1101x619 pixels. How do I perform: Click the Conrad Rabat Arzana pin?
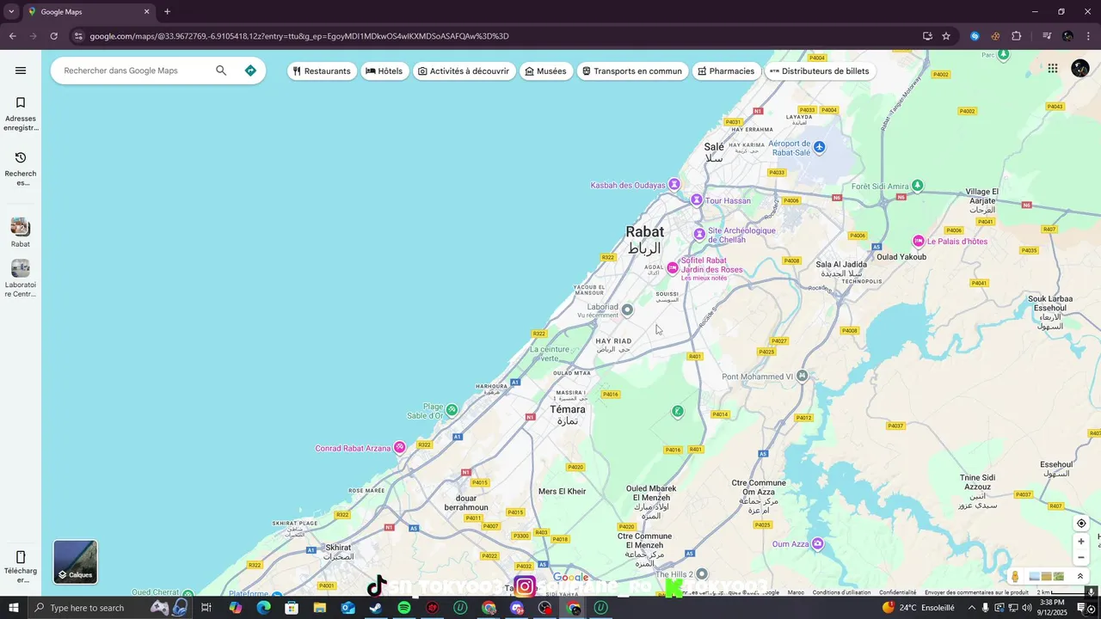coord(399,448)
